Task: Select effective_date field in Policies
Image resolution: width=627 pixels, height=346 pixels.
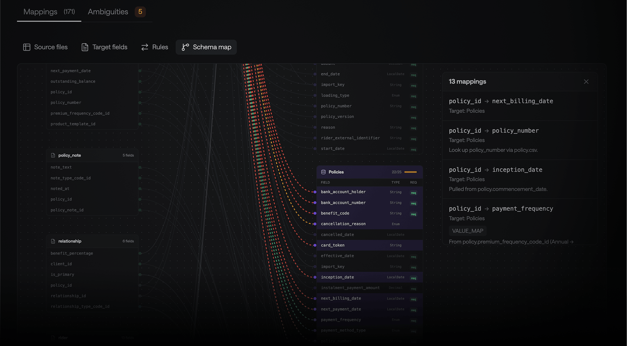Action: (x=370, y=256)
